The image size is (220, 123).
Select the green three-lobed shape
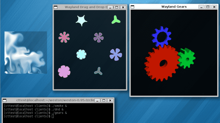click(x=116, y=20)
